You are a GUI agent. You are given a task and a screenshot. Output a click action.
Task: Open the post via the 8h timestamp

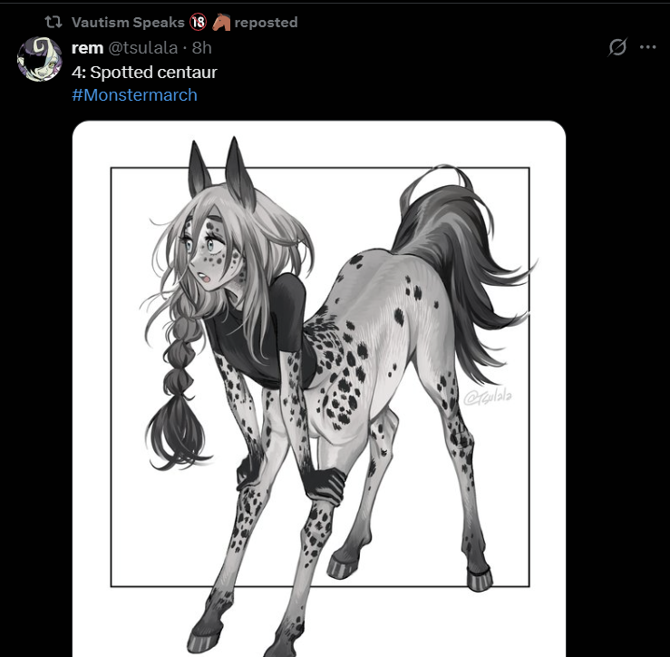click(x=201, y=48)
